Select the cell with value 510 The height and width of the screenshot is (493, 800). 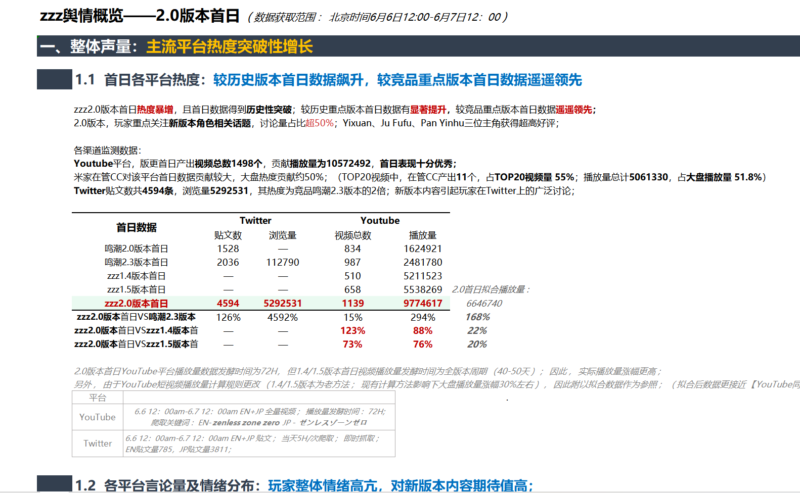[353, 276]
